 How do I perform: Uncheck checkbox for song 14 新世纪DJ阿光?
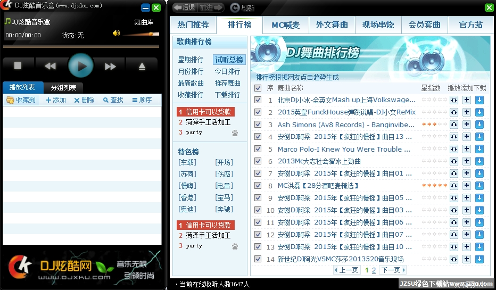[x=258, y=259]
